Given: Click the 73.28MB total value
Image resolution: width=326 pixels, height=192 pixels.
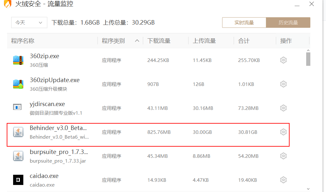Looking at the screenshot, I should coord(248,108).
